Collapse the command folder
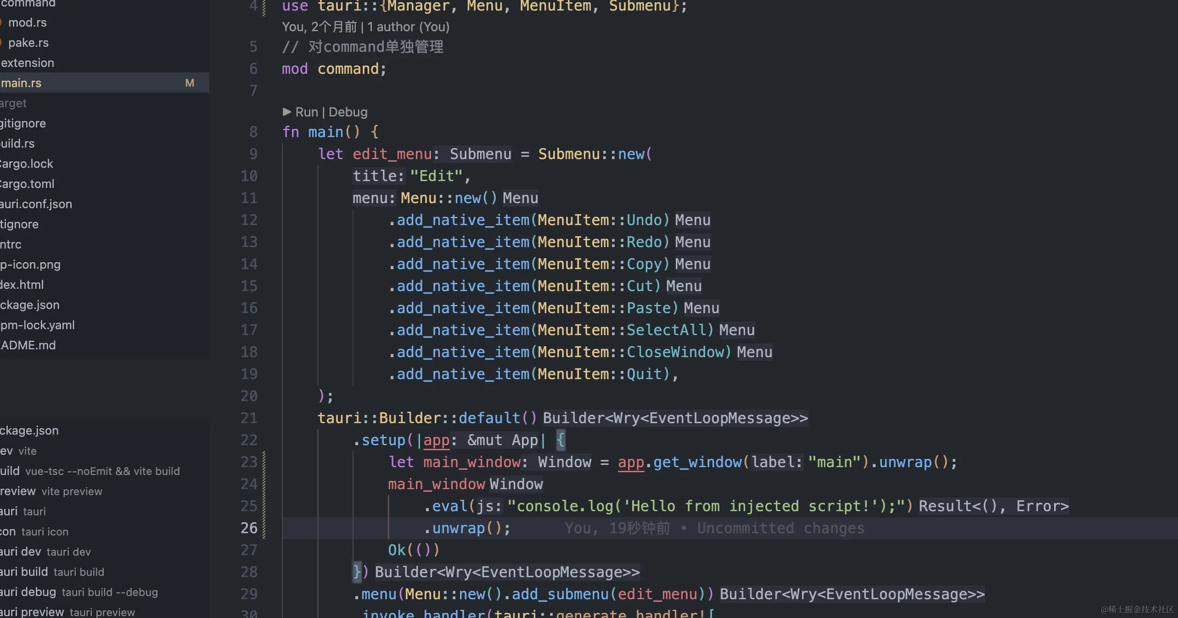 coord(28,4)
